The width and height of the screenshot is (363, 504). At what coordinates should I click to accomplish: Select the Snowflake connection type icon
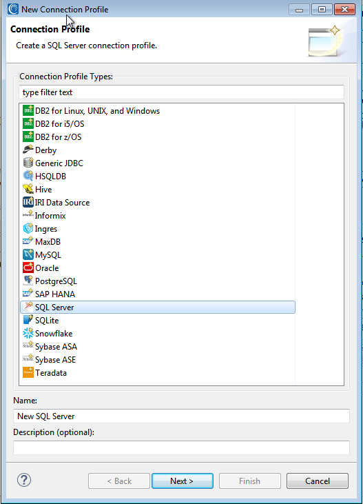[x=28, y=333]
